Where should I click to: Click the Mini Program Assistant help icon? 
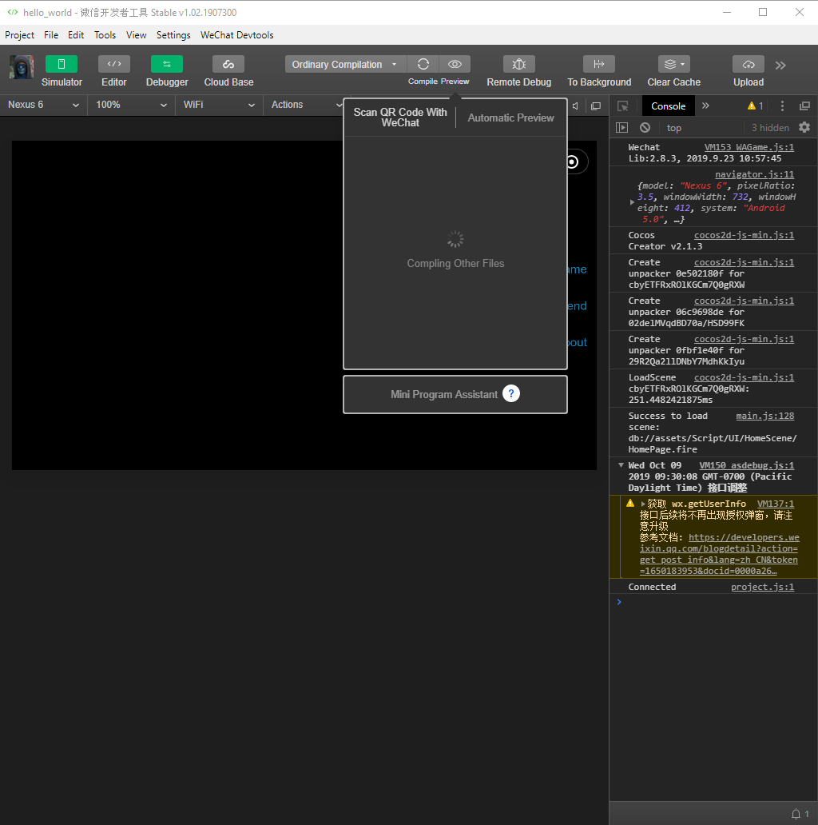coord(511,393)
